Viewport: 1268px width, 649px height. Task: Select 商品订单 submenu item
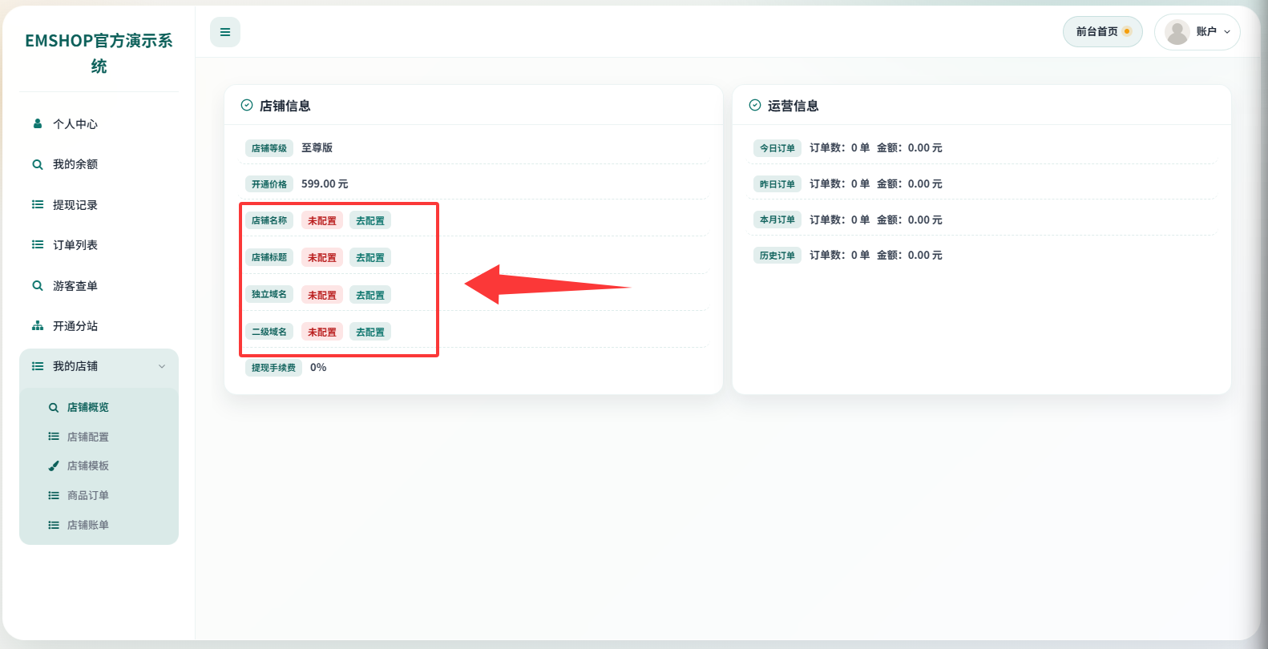(x=88, y=495)
